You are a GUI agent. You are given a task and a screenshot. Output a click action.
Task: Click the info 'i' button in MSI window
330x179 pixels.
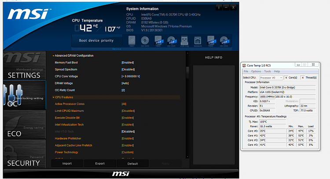[219, 7]
